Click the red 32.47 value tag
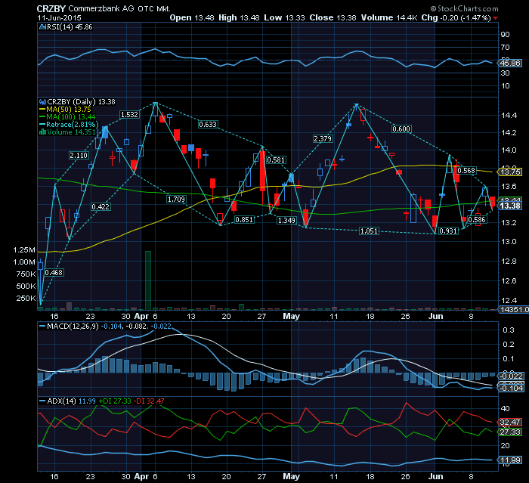529x483 pixels. [x=510, y=423]
